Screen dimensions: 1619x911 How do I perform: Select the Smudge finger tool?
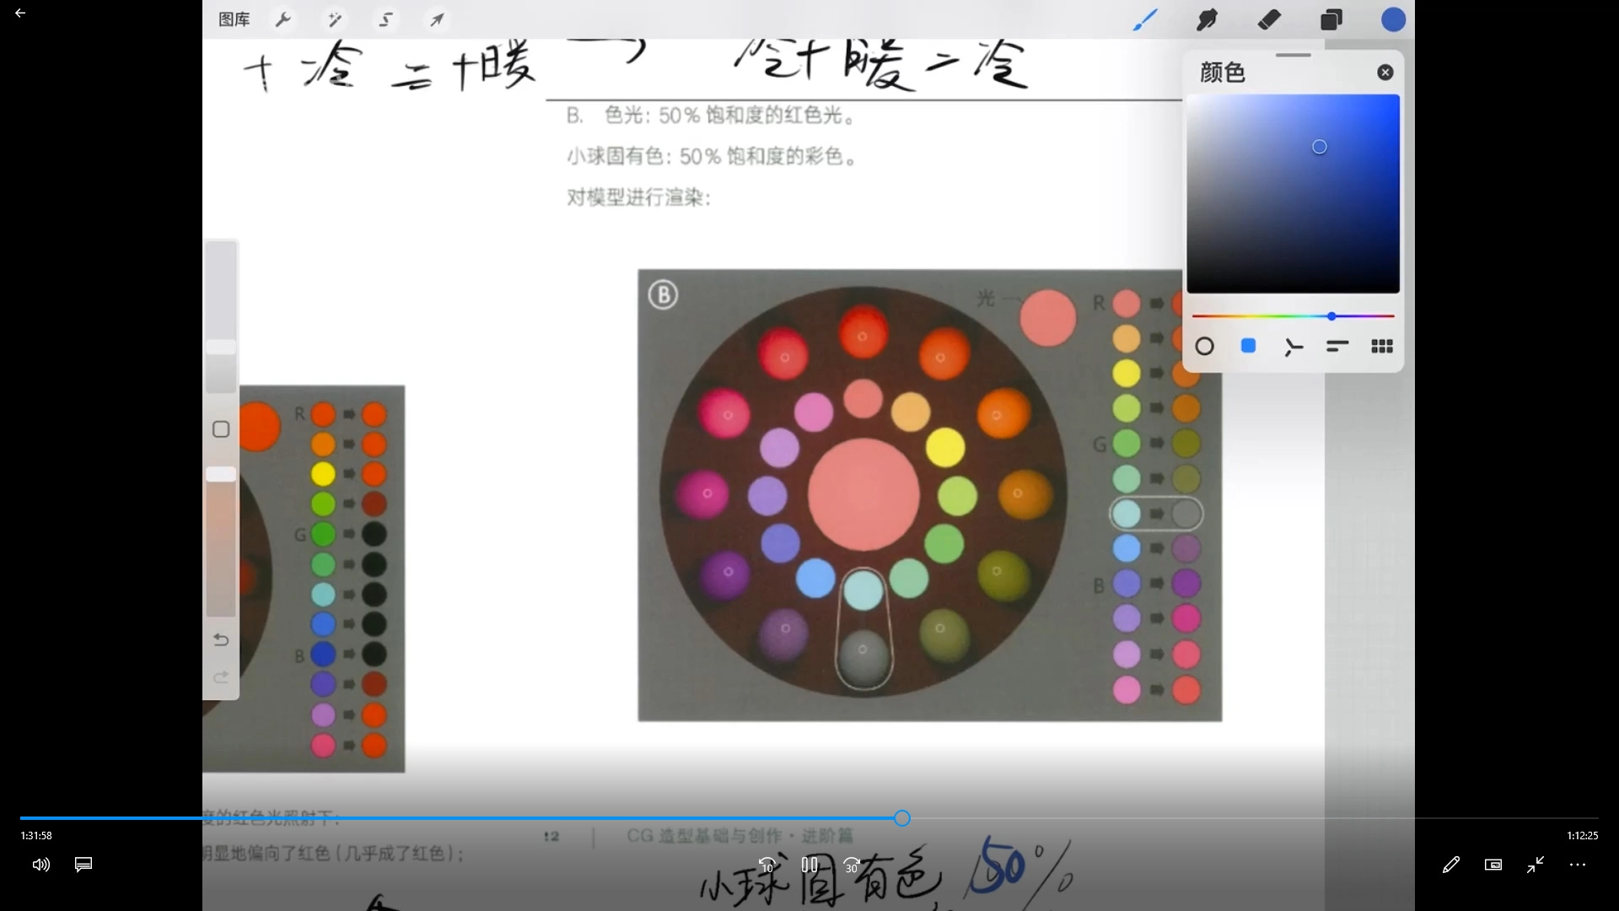pyautogui.click(x=1207, y=19)
